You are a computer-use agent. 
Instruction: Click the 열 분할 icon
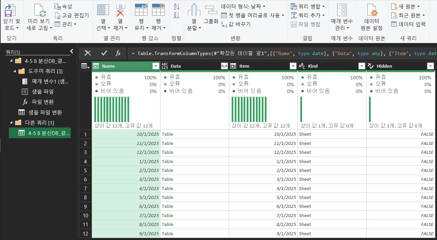194,11
